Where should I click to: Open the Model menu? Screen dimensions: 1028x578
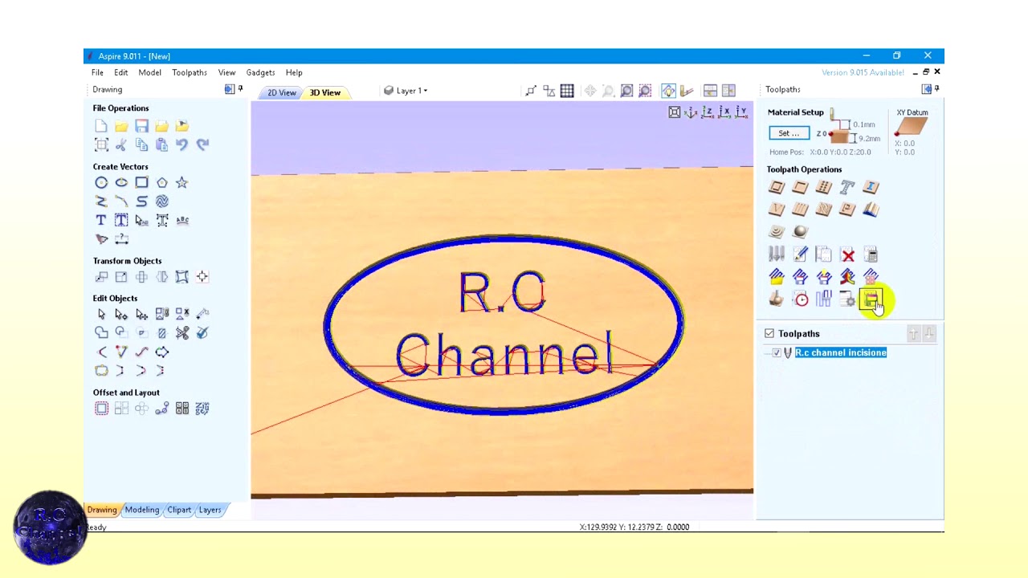[149, 72]
